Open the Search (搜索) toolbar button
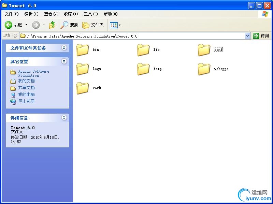Viewport: 273px width, 204px height. pyautogui.click(x=69, y=25)
